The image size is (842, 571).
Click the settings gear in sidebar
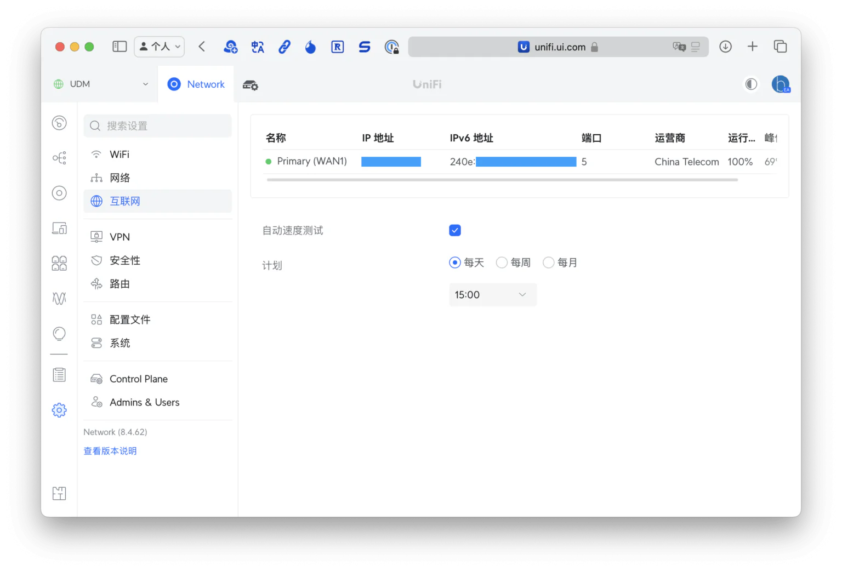tap(59, 410)
